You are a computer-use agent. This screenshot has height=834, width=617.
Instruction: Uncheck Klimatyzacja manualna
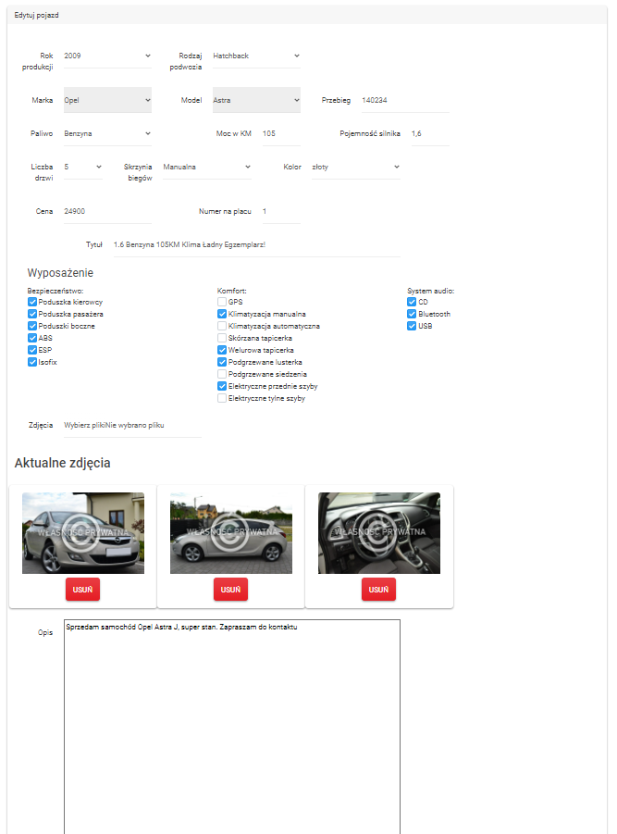coord(222,314)
